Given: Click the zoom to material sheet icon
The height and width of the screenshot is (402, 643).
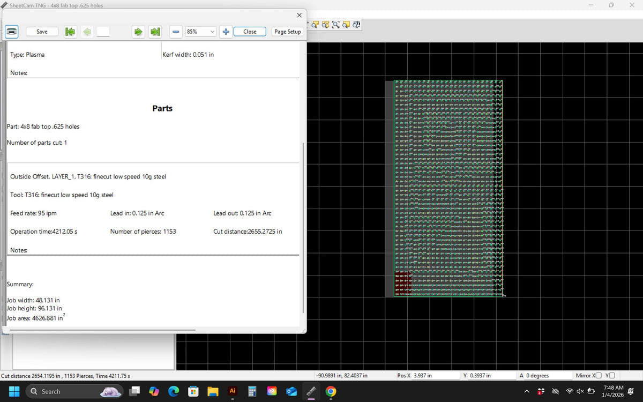Looking at the screenshot, I should 346,24.
